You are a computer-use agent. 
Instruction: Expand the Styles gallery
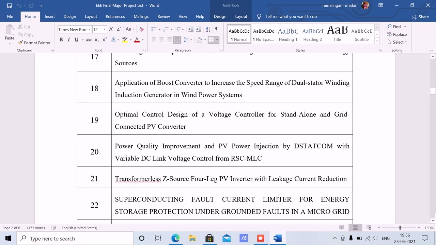[377, 41]
